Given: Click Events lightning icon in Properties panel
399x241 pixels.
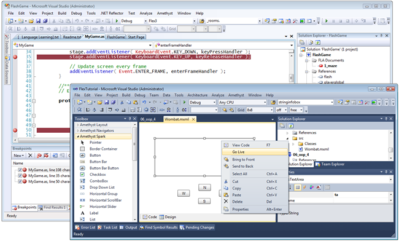Looking at the screenshot, I should 304,188.
